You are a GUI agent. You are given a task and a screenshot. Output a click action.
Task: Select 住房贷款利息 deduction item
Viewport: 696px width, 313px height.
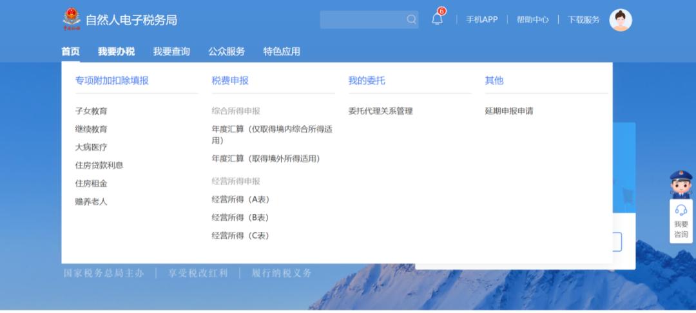pyautogui.click(x=99, y=166)
